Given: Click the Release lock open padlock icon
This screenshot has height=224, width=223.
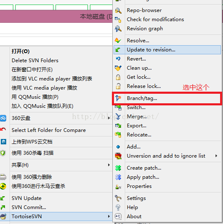Looking at the screenshot, I should [x=118, y=86].
